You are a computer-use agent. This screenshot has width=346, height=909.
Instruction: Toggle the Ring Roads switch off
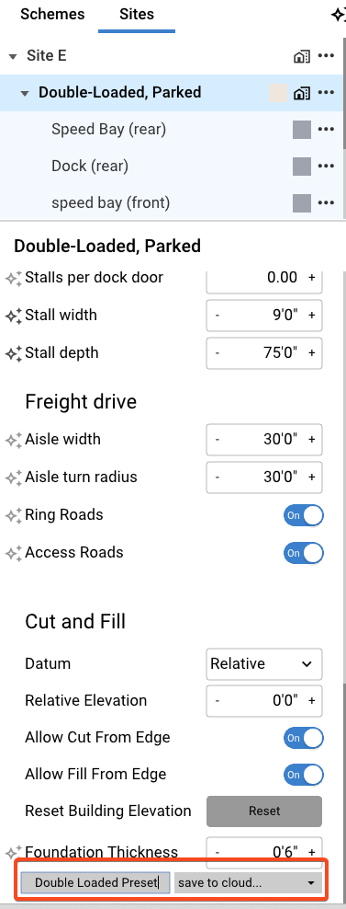tap(303, 515)
